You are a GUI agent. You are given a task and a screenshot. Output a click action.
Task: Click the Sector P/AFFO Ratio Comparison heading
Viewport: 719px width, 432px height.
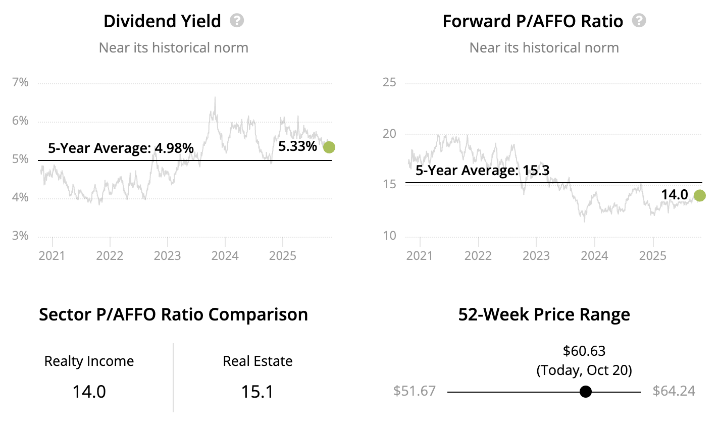pyautogui.click(x=173, y=314)
